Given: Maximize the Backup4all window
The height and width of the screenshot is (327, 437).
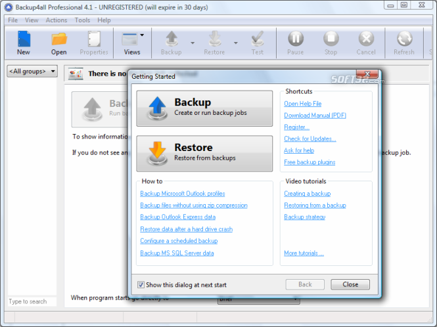Looking at the screenshot, I should click(404, 5).
